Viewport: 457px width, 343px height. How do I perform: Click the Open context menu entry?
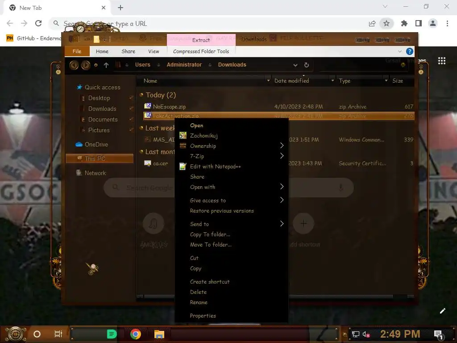click(232, 125)
